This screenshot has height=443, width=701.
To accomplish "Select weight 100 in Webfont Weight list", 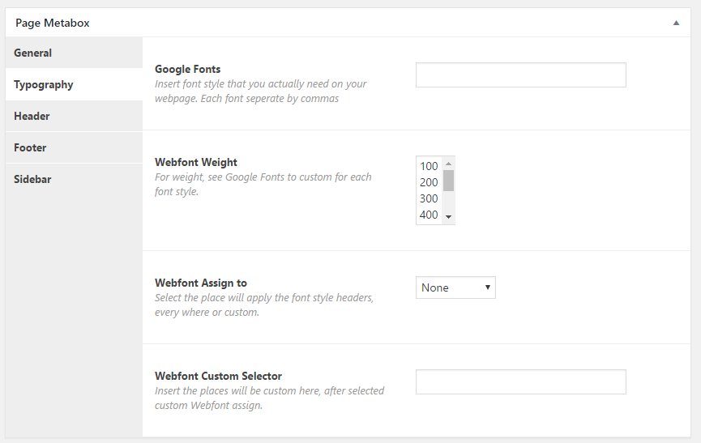I will [430, 166].
